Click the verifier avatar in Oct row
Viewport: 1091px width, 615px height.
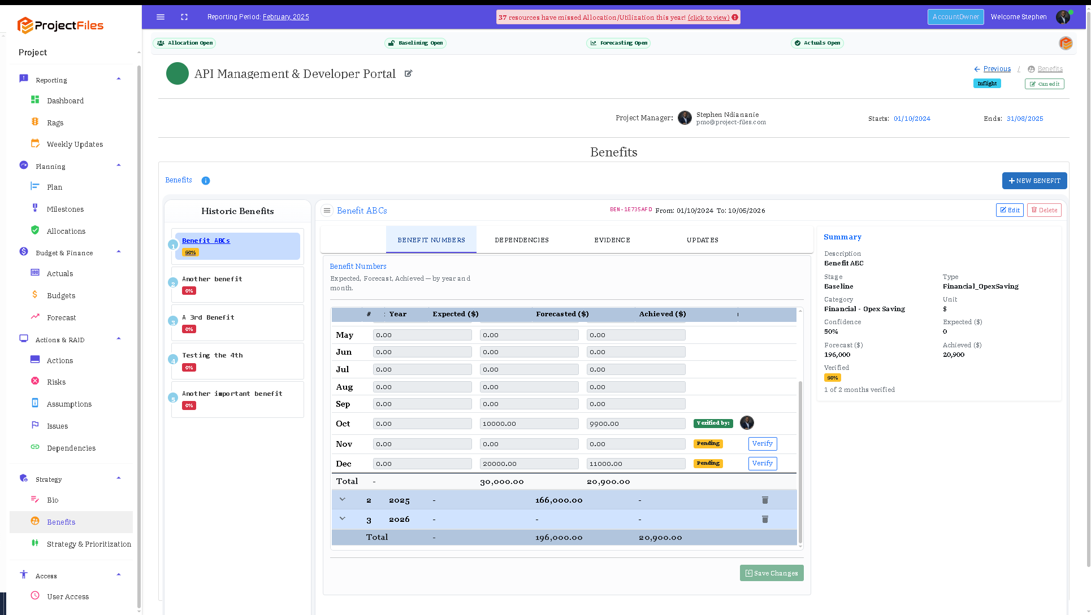click(747, 423)
